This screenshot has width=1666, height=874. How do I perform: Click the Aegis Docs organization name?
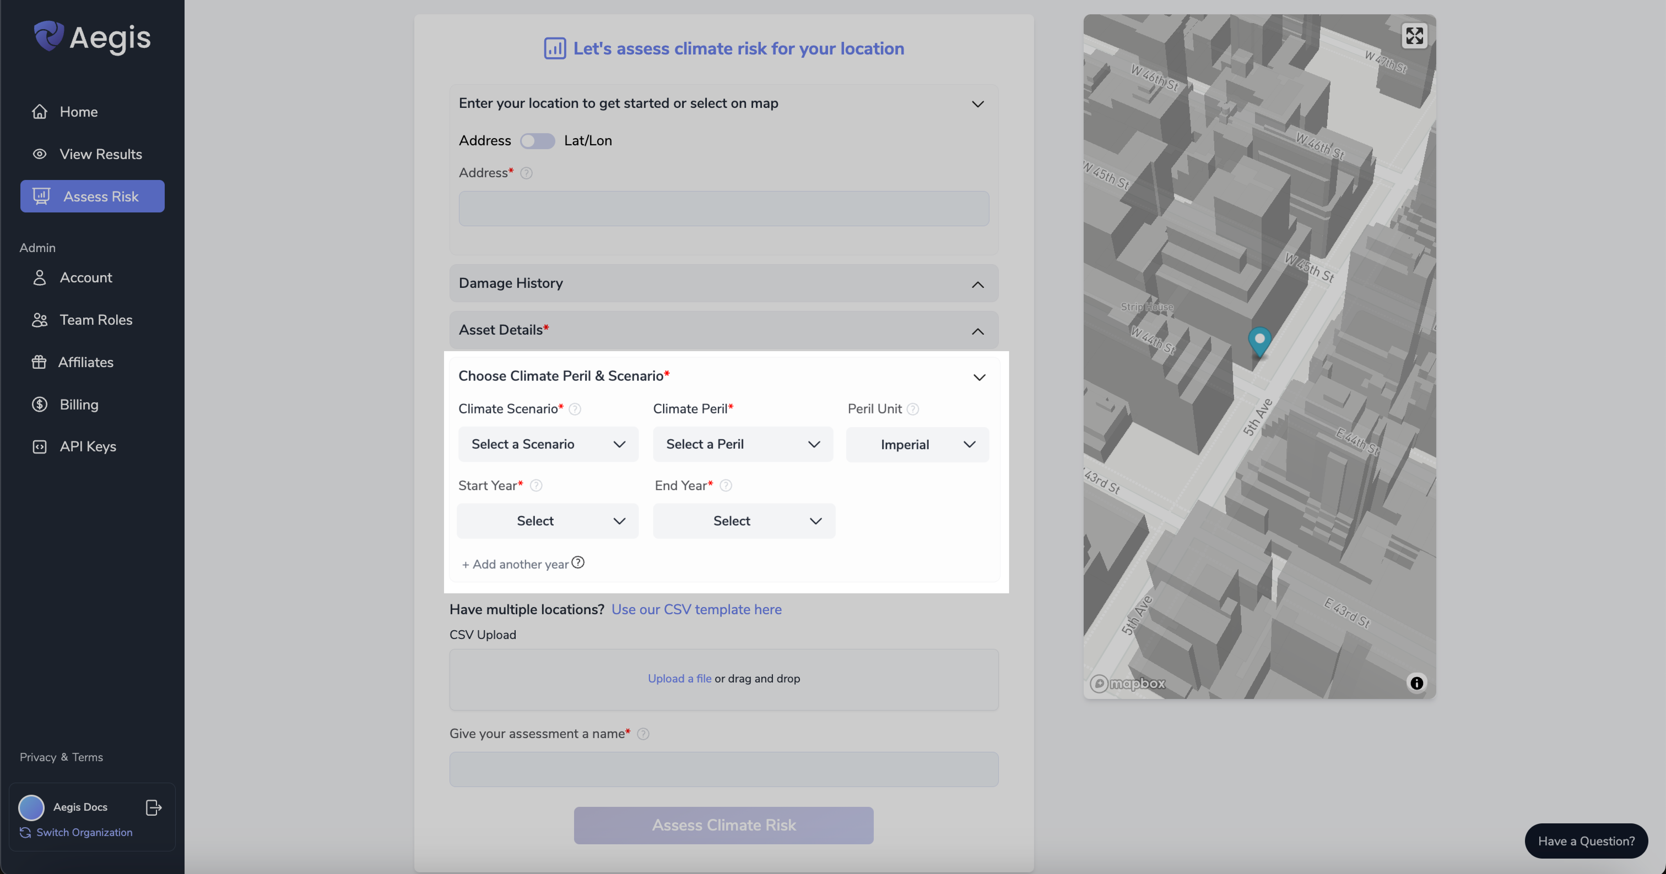(80, 807)
